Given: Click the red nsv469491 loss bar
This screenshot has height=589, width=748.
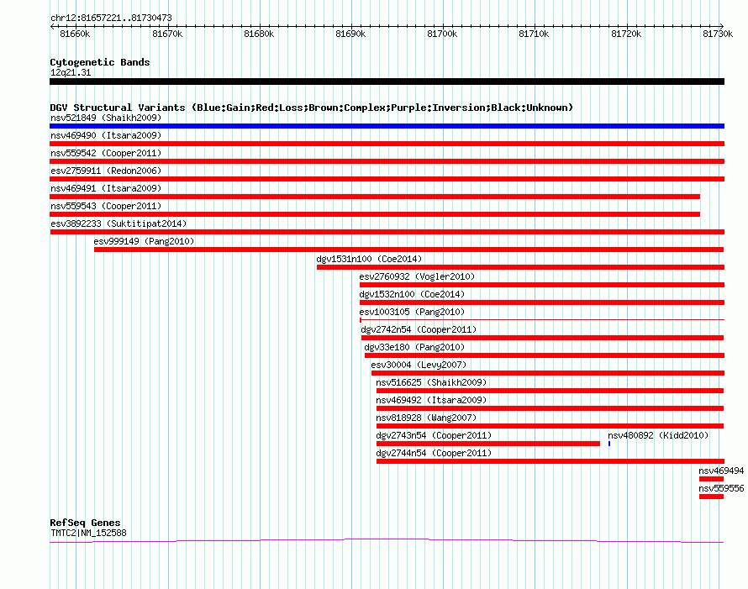Looking at the screenshot, I should 375,197.
